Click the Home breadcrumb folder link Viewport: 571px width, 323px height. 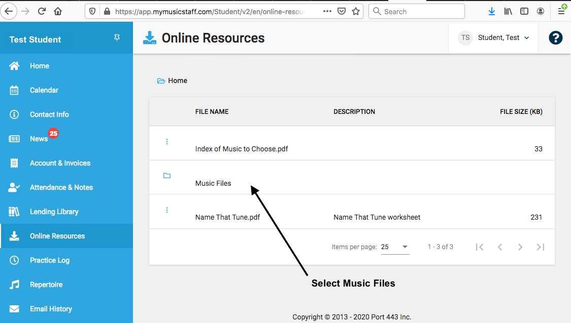pos(172,80)
